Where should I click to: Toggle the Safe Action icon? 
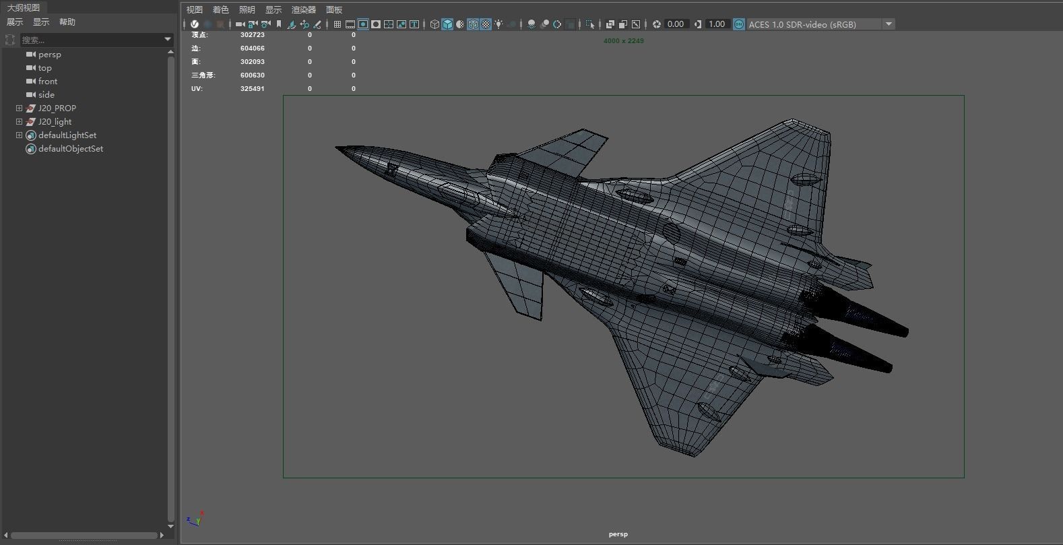point(401,24)
